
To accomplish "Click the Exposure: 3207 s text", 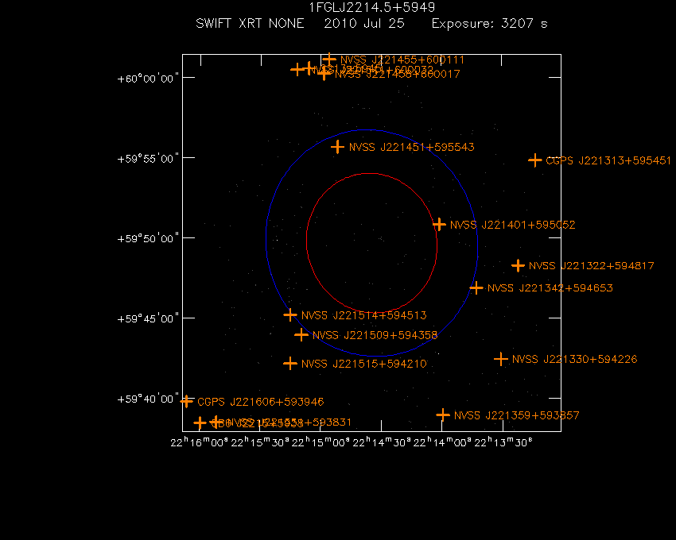I will click(490, 23).
